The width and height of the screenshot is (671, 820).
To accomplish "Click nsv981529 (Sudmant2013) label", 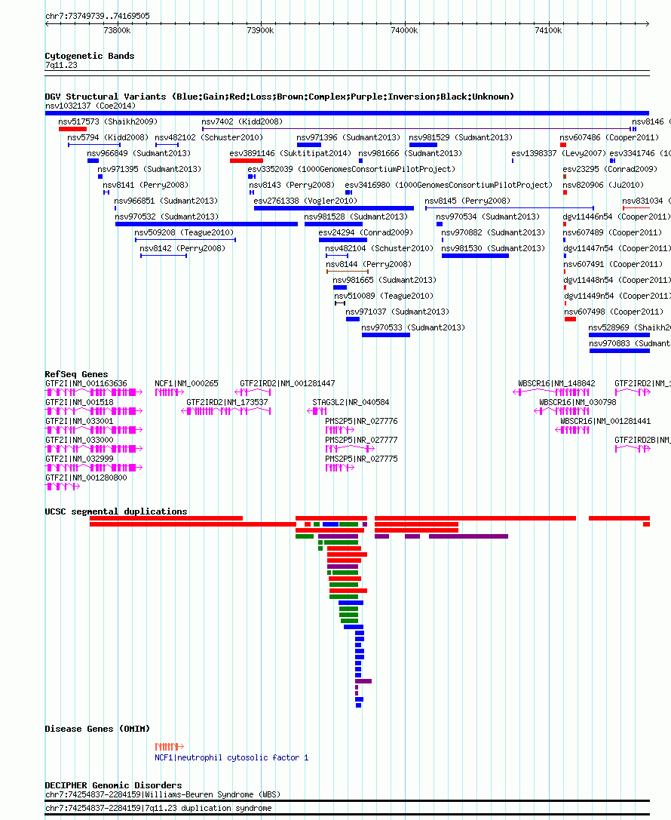I will coord(461,137).
